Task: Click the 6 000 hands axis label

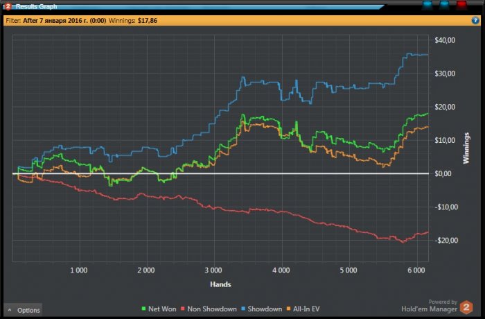Action: pos(416,270)
